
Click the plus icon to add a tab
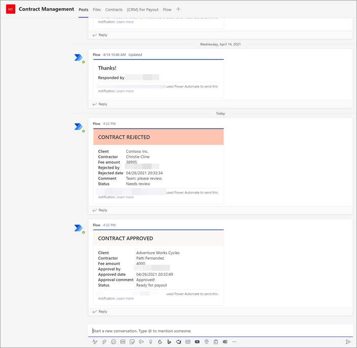pos(178,9)
